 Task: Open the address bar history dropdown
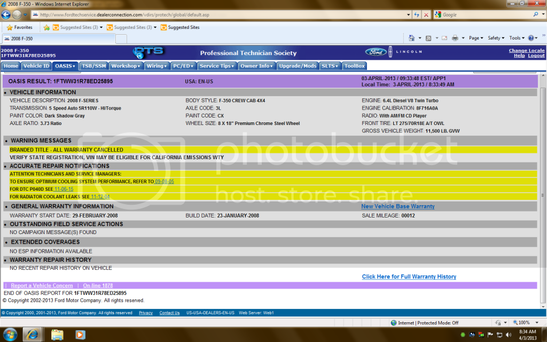pyautogui.click(x=409, y=14)
